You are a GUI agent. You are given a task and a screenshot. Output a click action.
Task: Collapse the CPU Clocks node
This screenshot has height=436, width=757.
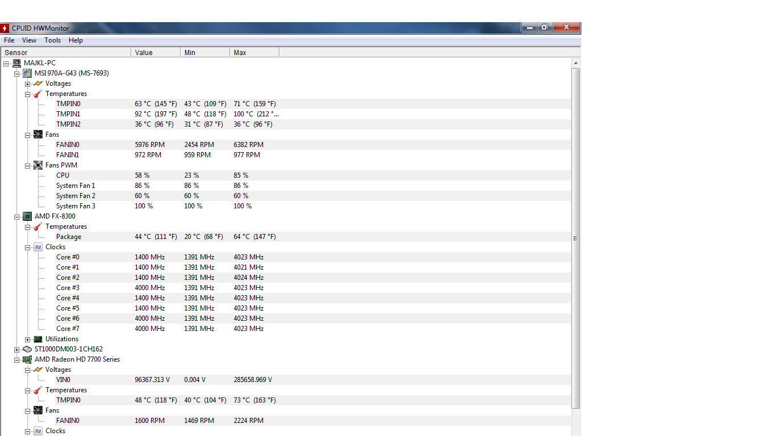(x=27, y=248)
